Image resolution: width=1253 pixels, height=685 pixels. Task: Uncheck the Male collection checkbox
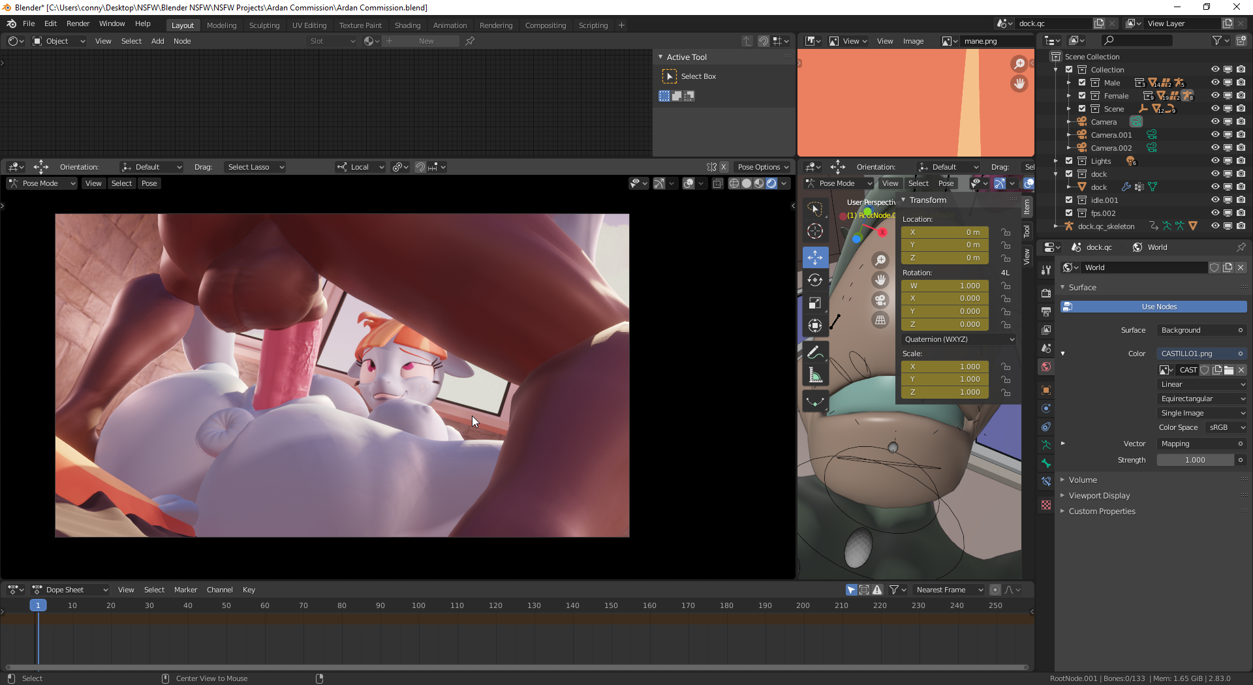[1082, 83]
